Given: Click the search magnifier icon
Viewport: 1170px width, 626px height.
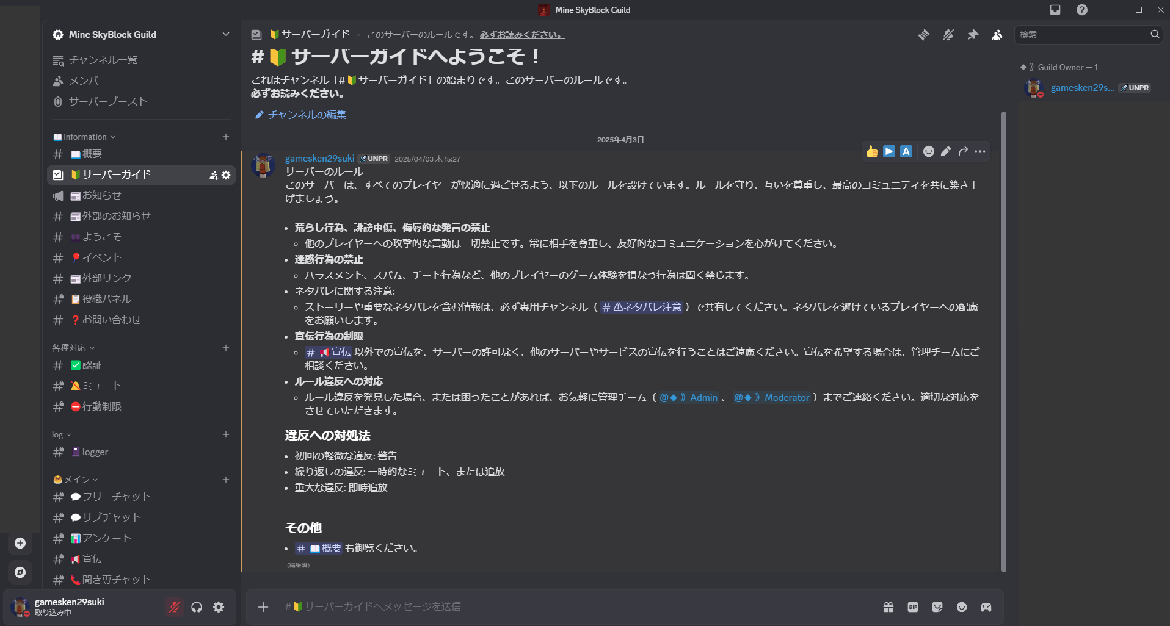Looking at the screenshot, I should 1155,35.
